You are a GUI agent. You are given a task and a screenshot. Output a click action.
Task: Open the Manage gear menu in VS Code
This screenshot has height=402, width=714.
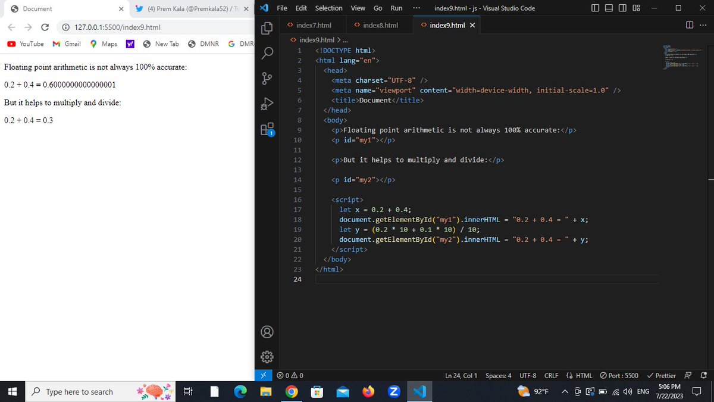[267, 356]
